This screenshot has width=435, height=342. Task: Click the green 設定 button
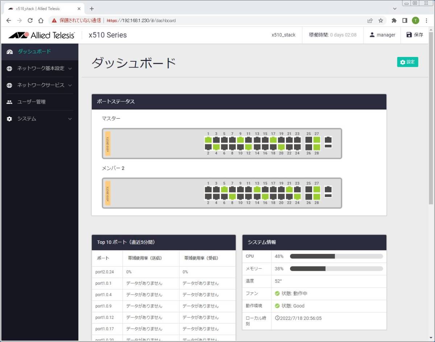click(x=407, y=62)
